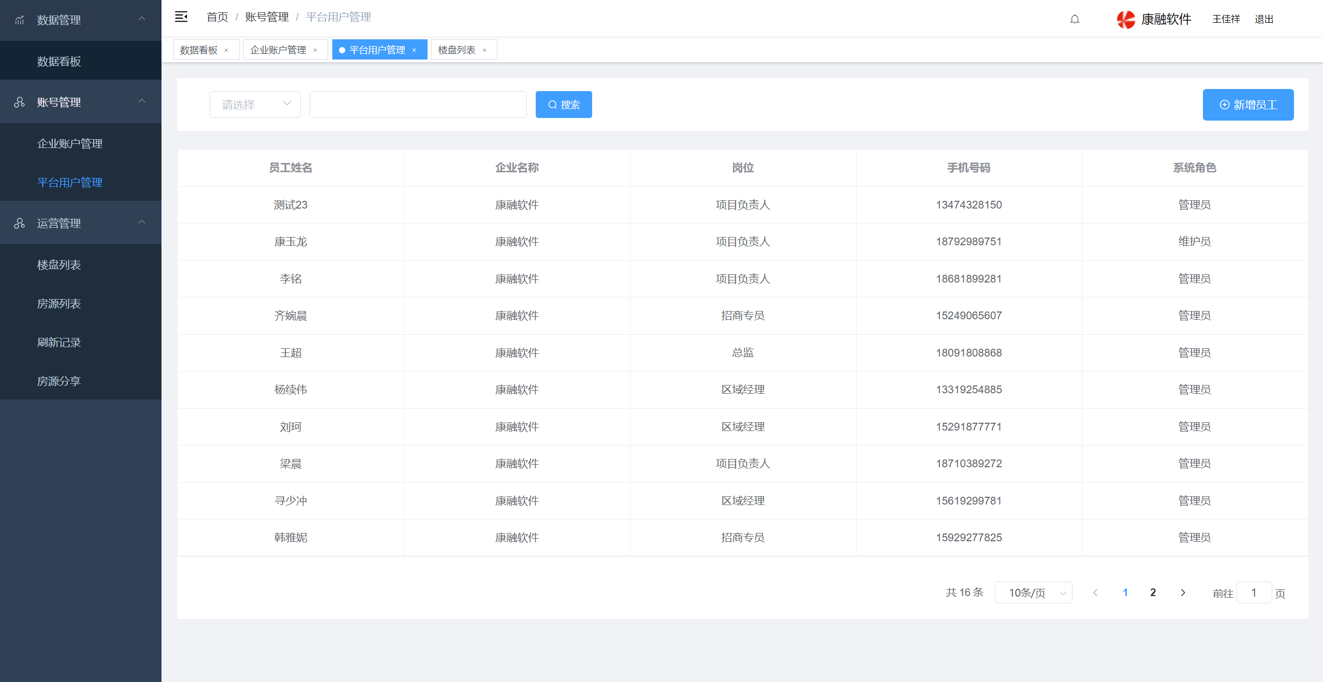
Task: Open 数据看板 in the sidebar
Action: 81,62
